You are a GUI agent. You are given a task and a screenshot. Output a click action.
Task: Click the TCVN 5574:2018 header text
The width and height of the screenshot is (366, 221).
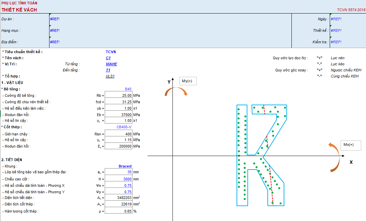tap(351, 10)
